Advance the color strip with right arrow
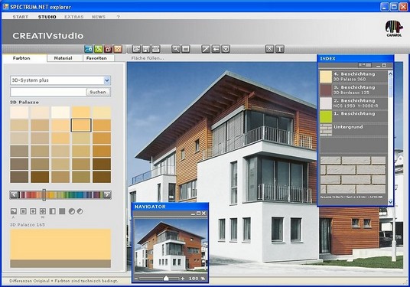This screenshot has height=287, width=410. pyautogui.click(x=107, y=194)
